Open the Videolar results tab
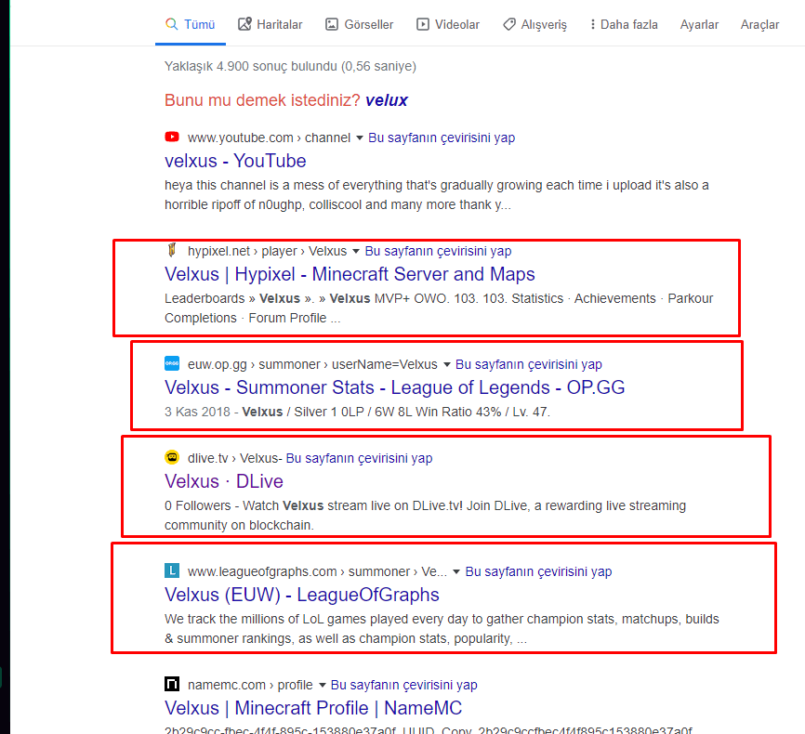 (448, 25)
